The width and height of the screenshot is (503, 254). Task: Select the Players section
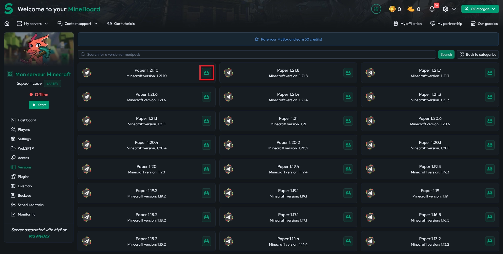pyautogui.click(x=24, y=129)
